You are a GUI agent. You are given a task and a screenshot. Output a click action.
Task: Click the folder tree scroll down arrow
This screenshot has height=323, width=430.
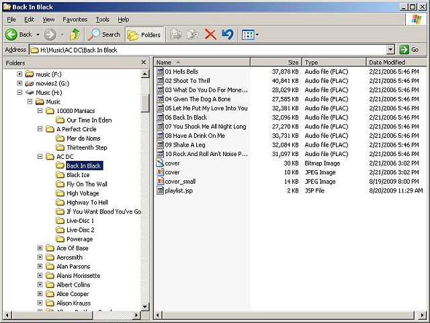pos(145,306)
